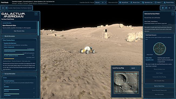Image resolution: width=176 pixels, height=99 pixels.
Task: Collapse the Selected Surface Patch panel
Action: click(x=173, y=14)
